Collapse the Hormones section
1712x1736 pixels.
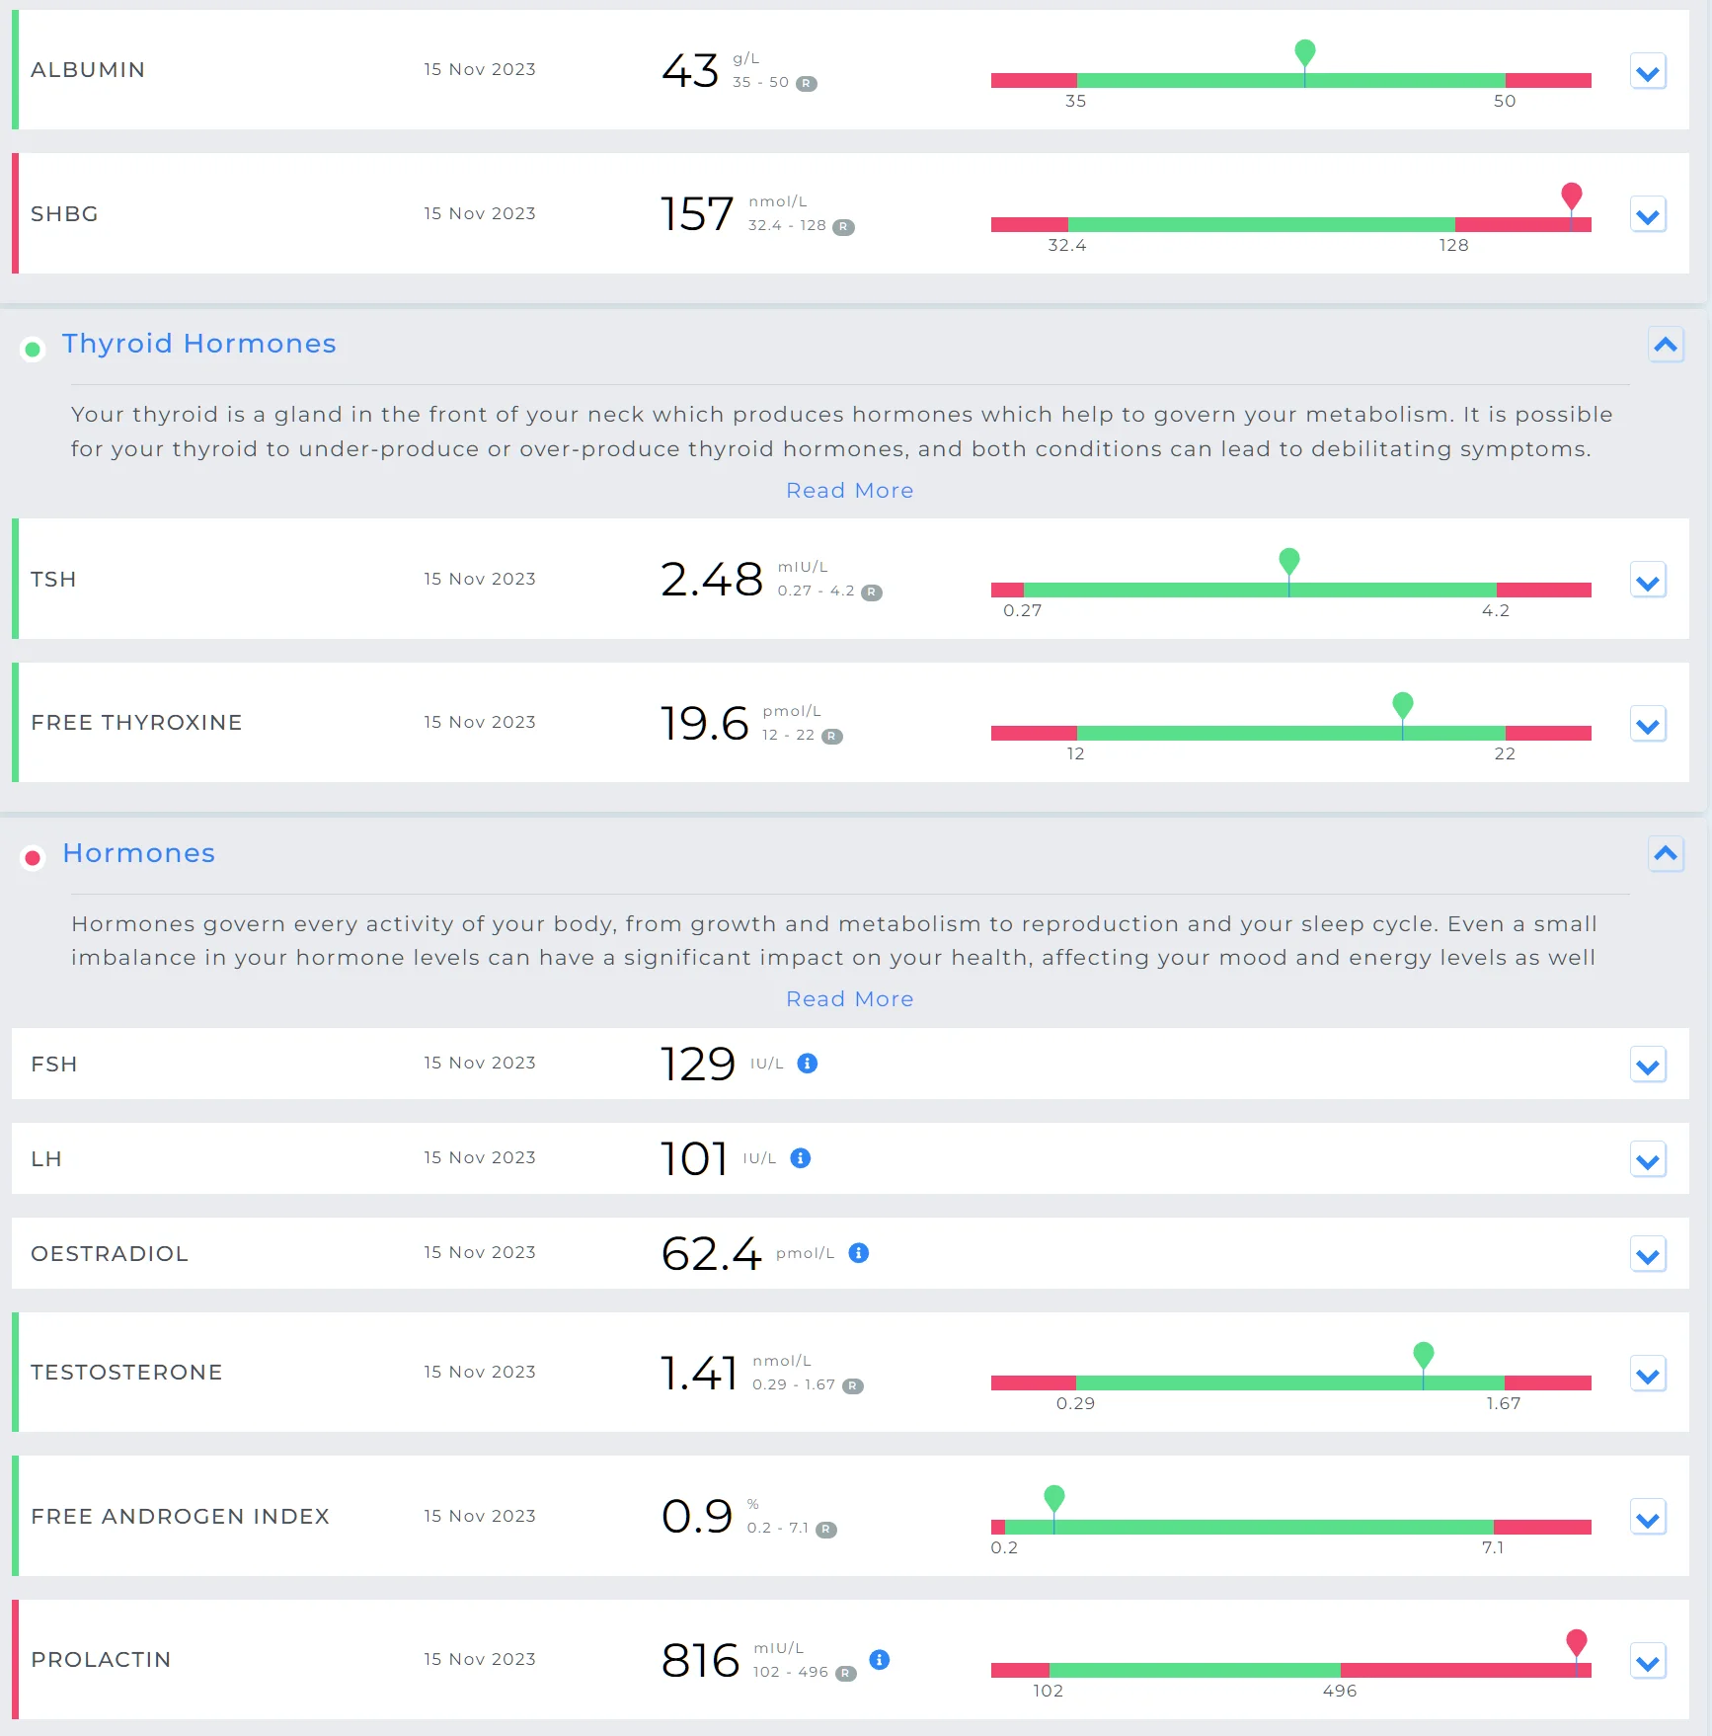1666,854
